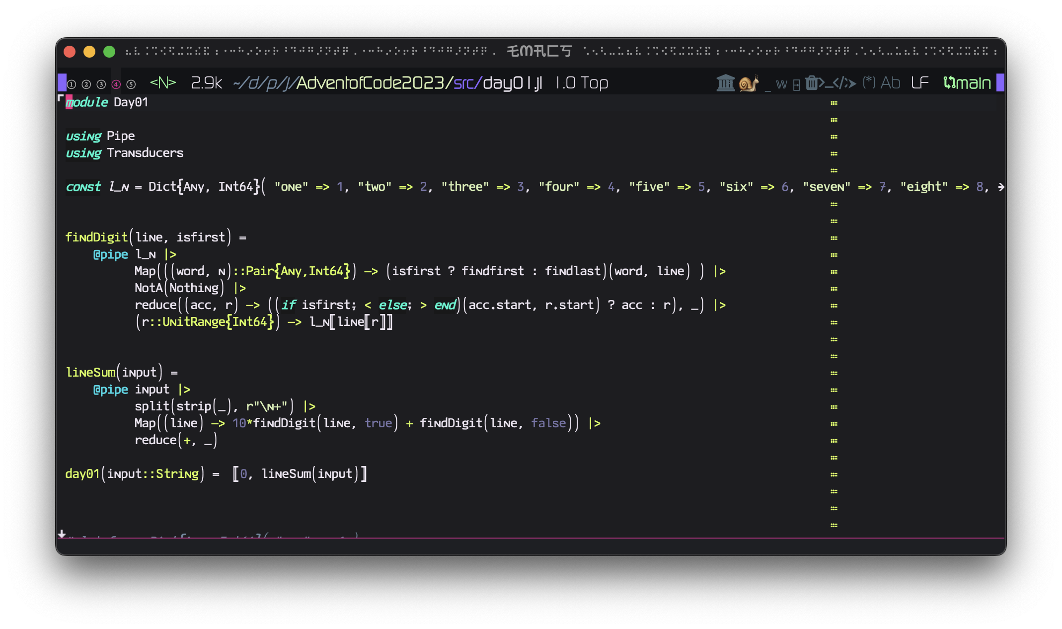Click the bank building icon in modeline
Screen dimensions: 1062x629
(725, 82)
